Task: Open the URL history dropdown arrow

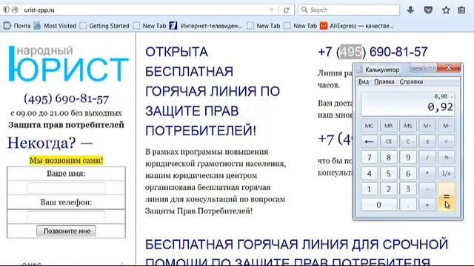Action: (x=272, y=10)
